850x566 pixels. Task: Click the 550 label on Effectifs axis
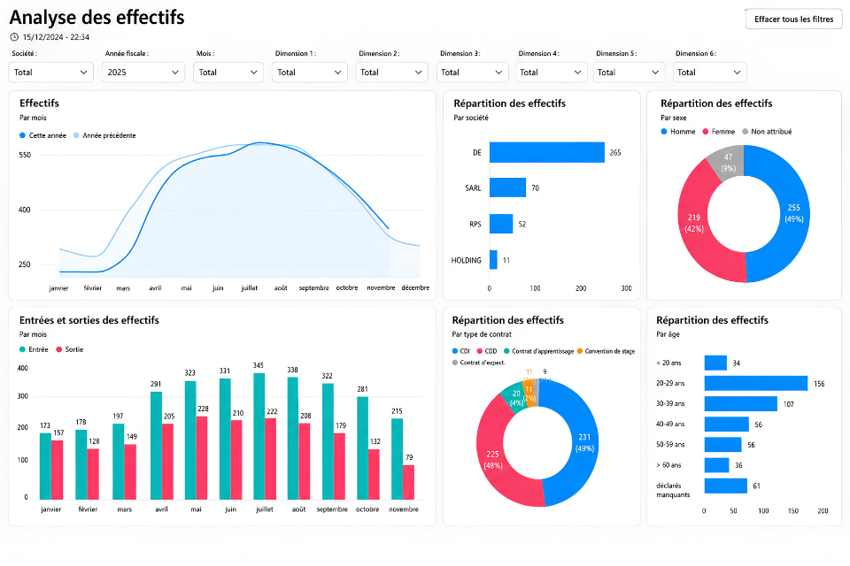(25, 155)
